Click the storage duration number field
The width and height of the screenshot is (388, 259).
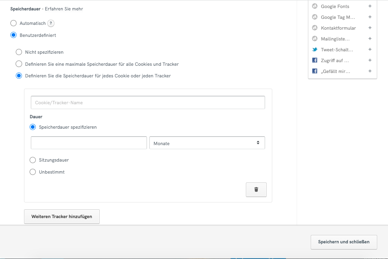coord(89,143)
